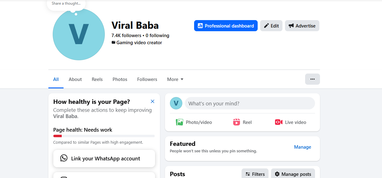Screen dimensions: 382x178
Task: Start a Reel from composer
Action: coord(242,122)
